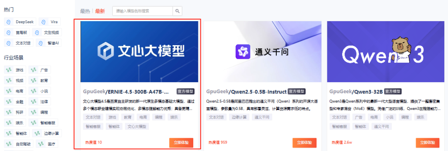Click 小说 tag on the Qwen3-32B card
Screen dimensions: 448x151
tap(390, 117)
